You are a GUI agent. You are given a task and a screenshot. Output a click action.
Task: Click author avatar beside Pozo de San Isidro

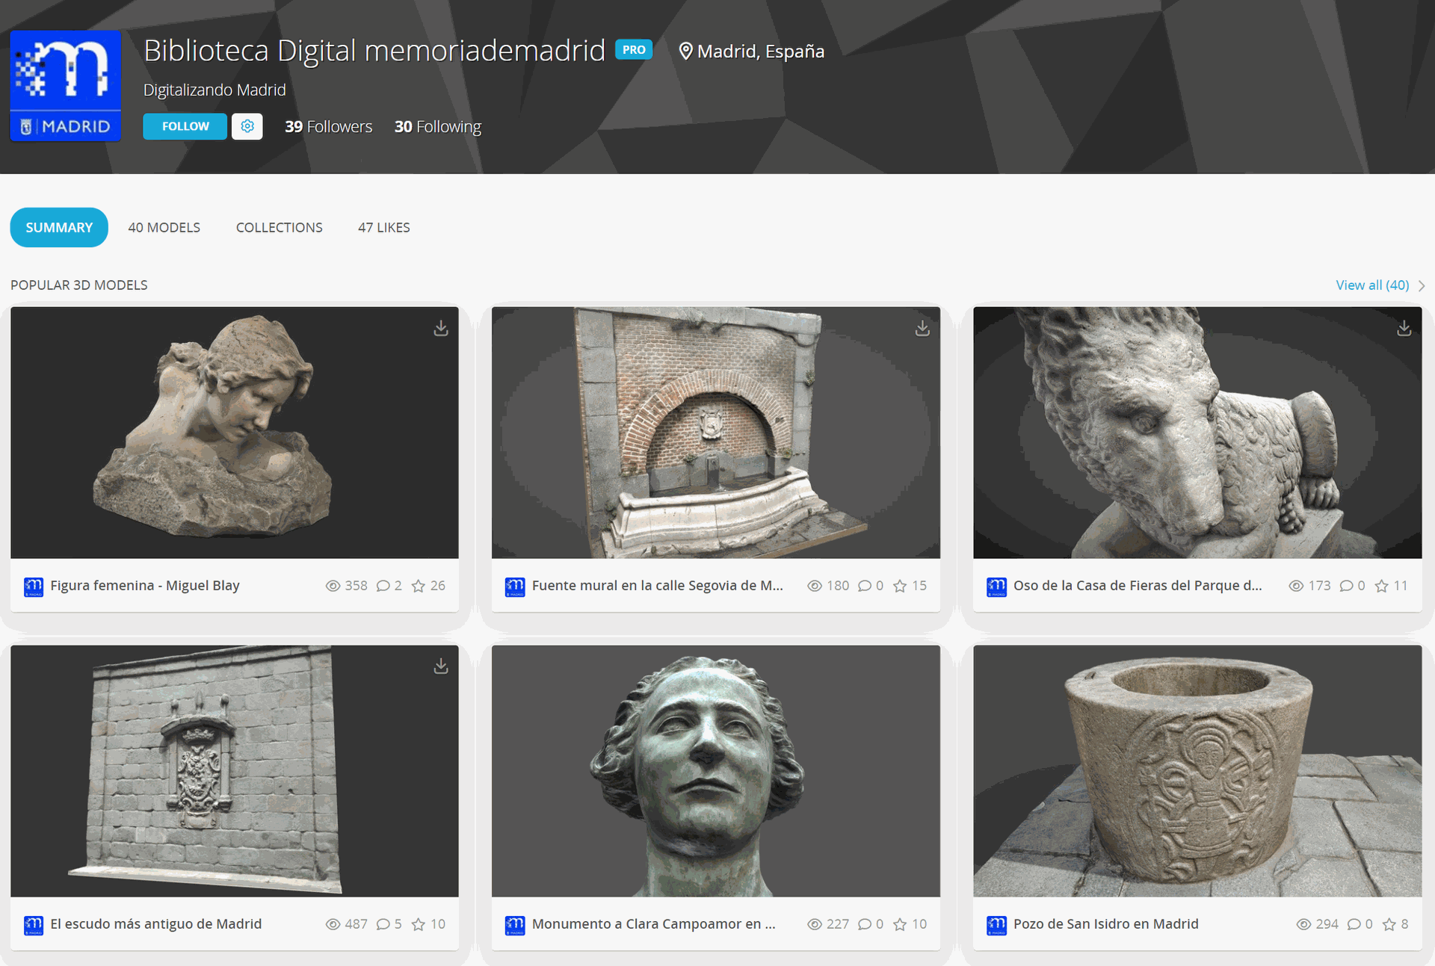996,926
